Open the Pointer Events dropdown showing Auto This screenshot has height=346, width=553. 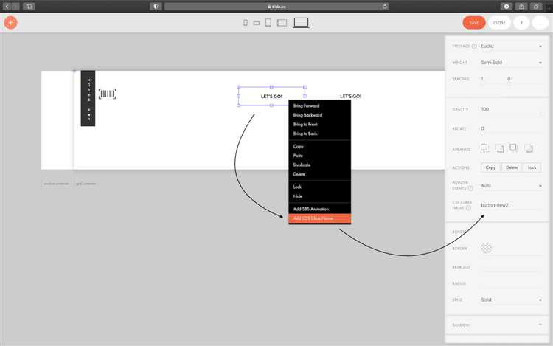(x=511, y=186)
